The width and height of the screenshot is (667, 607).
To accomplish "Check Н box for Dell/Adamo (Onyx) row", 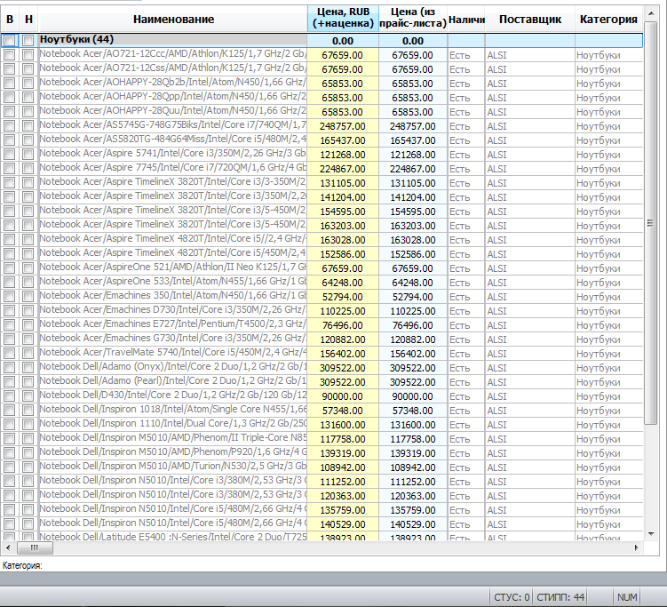I will coord(28,368).
